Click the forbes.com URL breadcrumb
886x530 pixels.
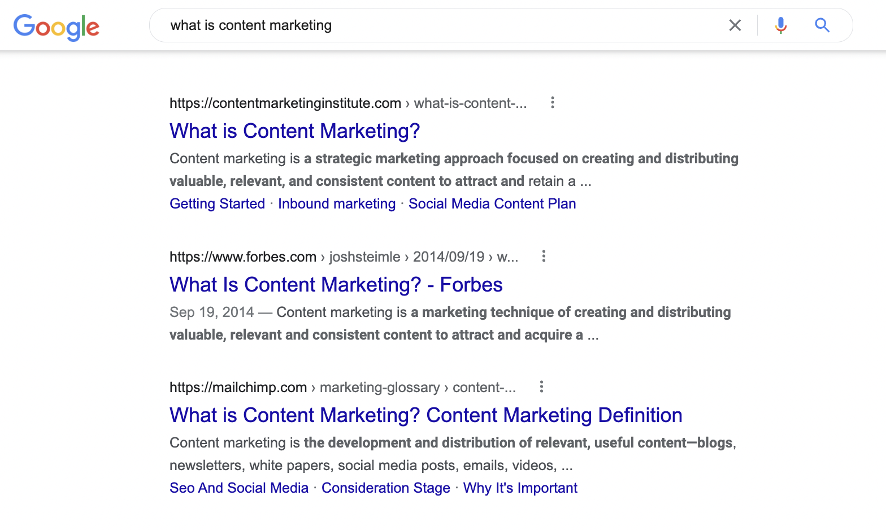(243, 257)
